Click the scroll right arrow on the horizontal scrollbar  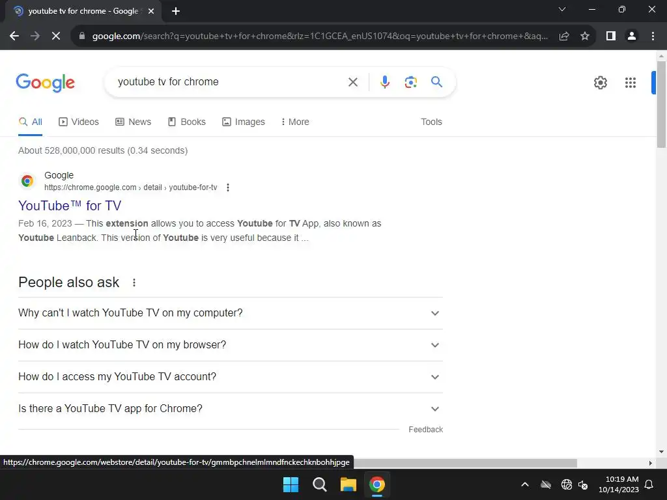(x=651, y=463)
